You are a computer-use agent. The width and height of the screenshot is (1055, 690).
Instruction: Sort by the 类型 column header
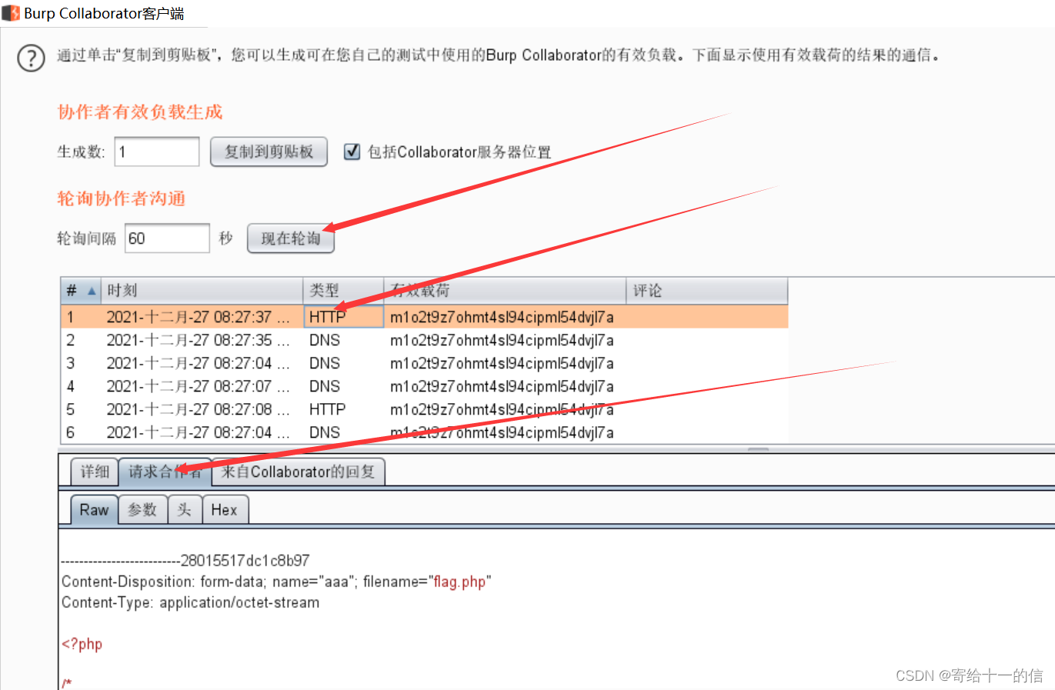click(x=343, y=291)
